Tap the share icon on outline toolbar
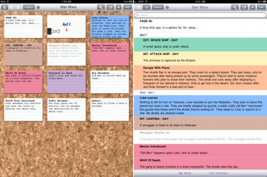 point(244,7)
